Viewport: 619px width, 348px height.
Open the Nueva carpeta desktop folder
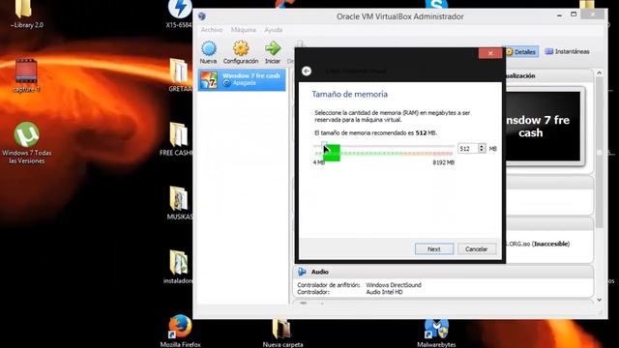coord(282,333)
